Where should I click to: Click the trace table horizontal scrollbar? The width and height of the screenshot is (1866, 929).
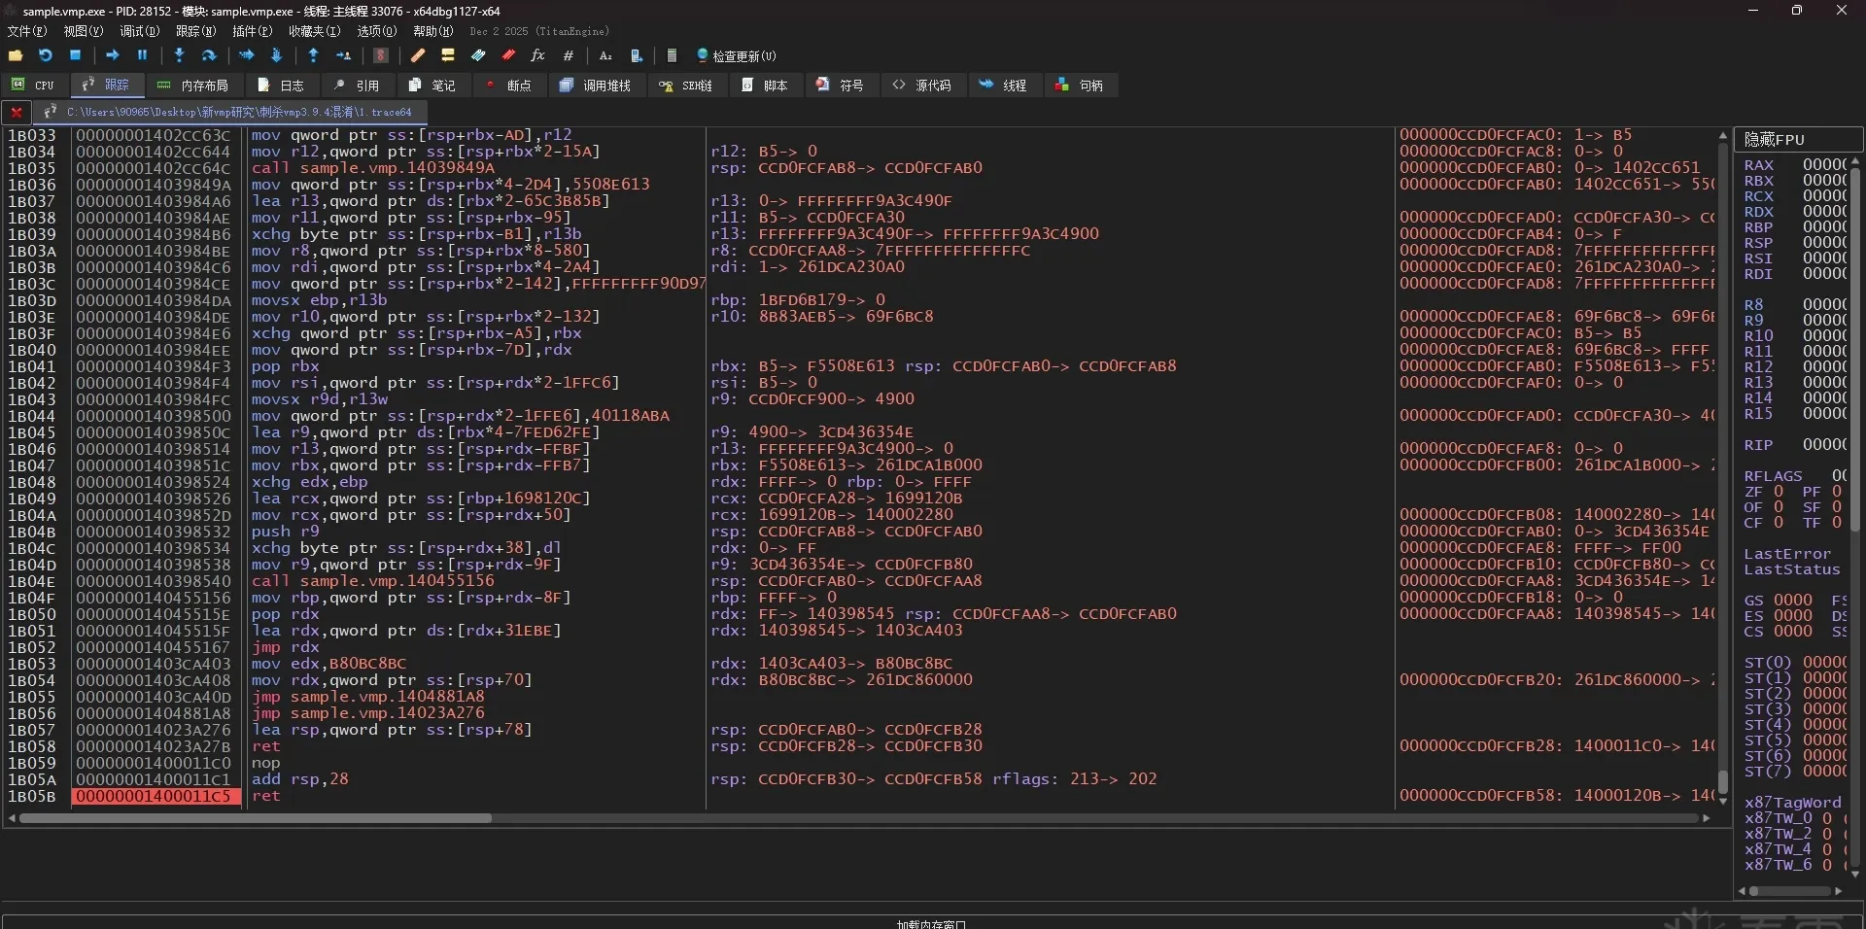[255, 818]
